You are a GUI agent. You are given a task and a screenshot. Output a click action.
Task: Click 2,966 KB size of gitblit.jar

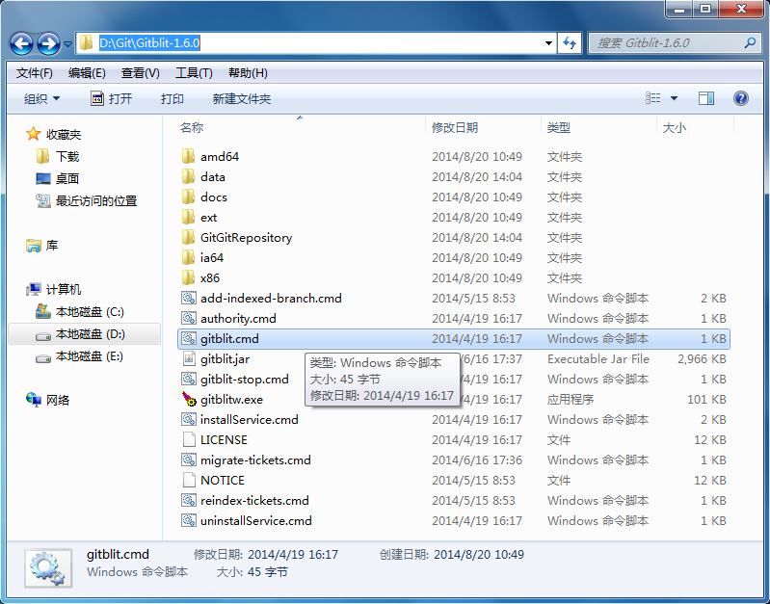pyautogui.click(x=702, y=359)
